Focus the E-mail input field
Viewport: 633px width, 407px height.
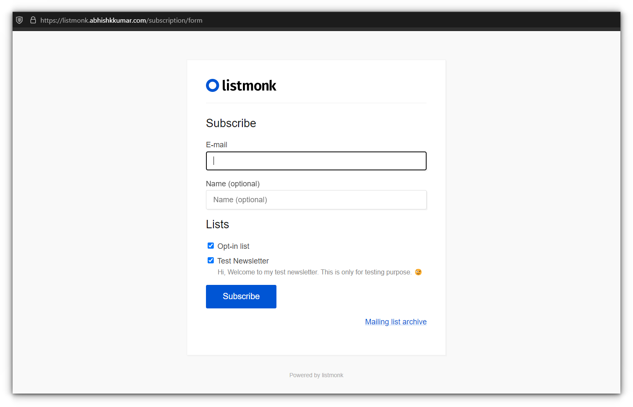click(316, 161)
